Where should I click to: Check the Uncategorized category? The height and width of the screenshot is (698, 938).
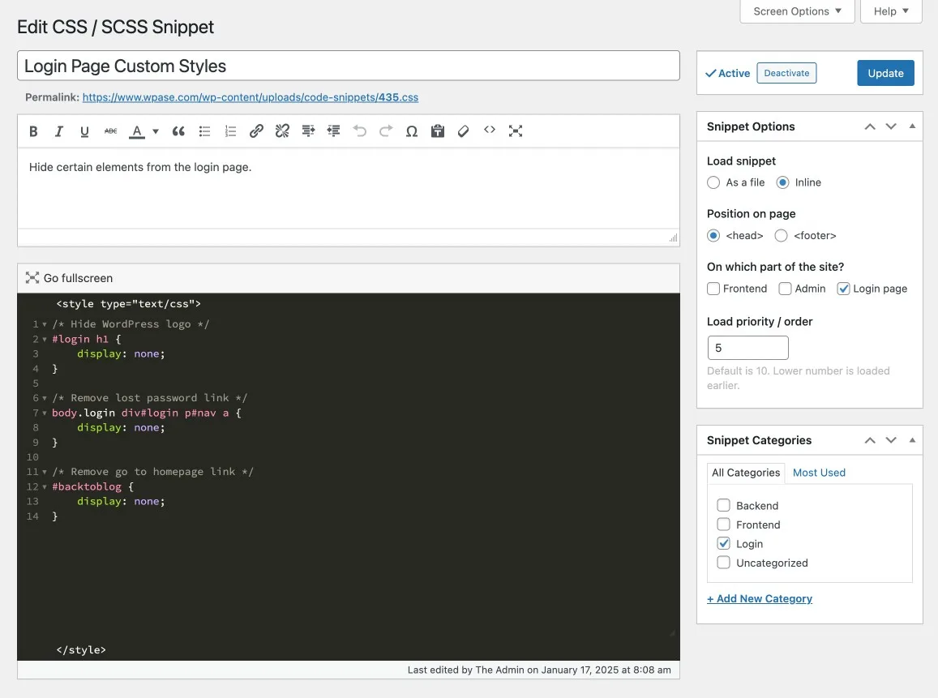pos(723,563)
